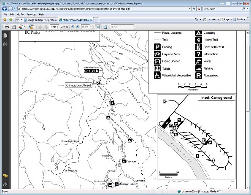Open the Pages panel in the sidebar
This screenshot has height=195, width=251.
[5, 35]
